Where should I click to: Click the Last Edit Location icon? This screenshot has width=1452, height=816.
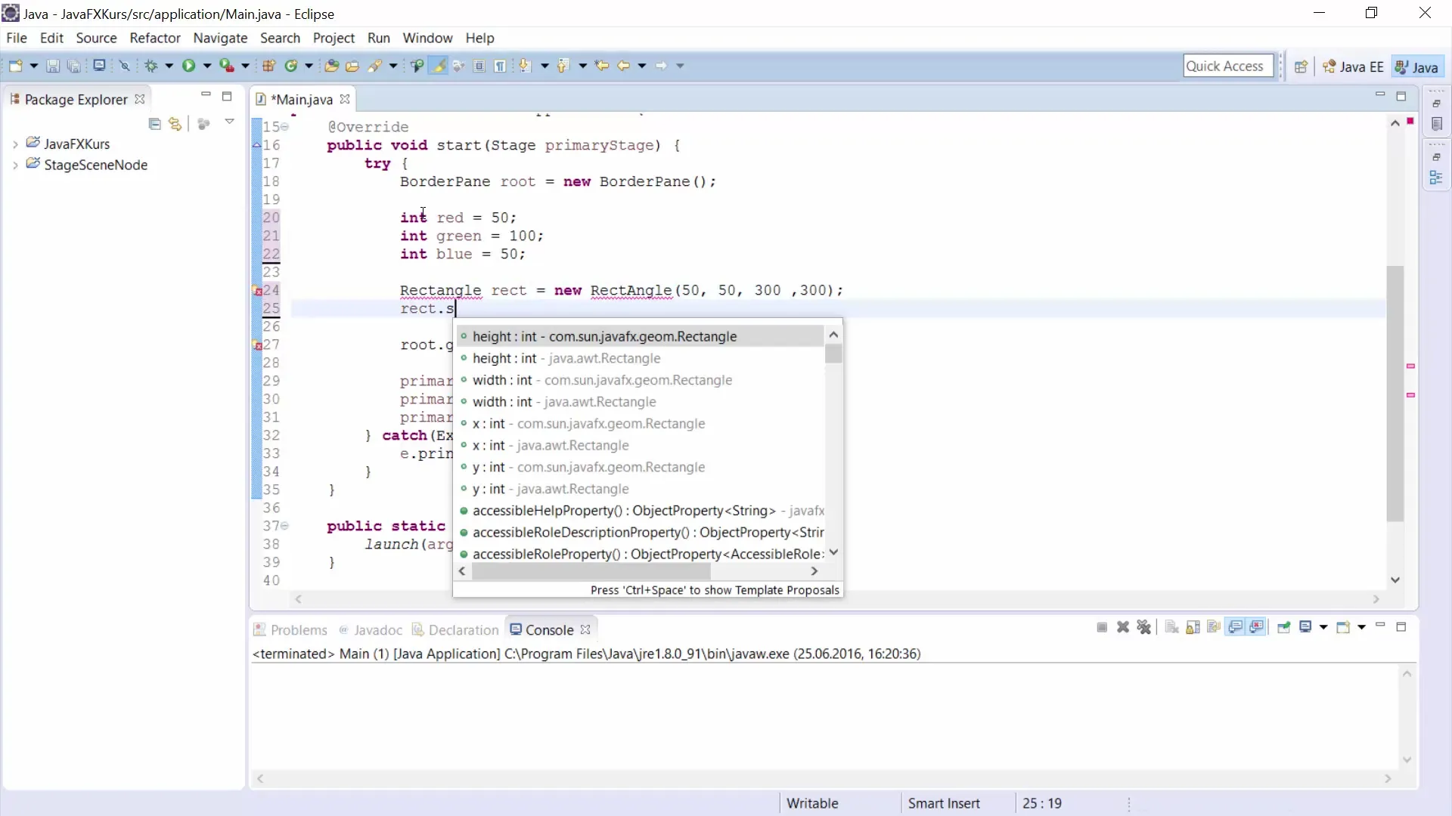tap(602, 66)
